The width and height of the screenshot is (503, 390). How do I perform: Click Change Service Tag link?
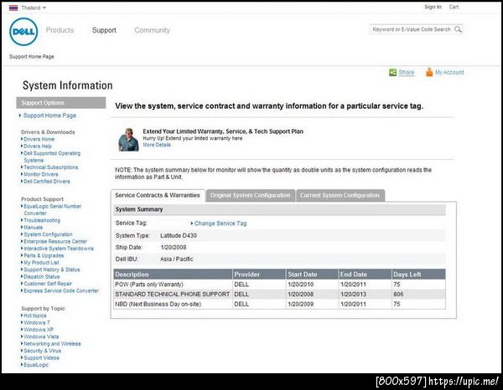pyautogui.click(x=220, y=223)
